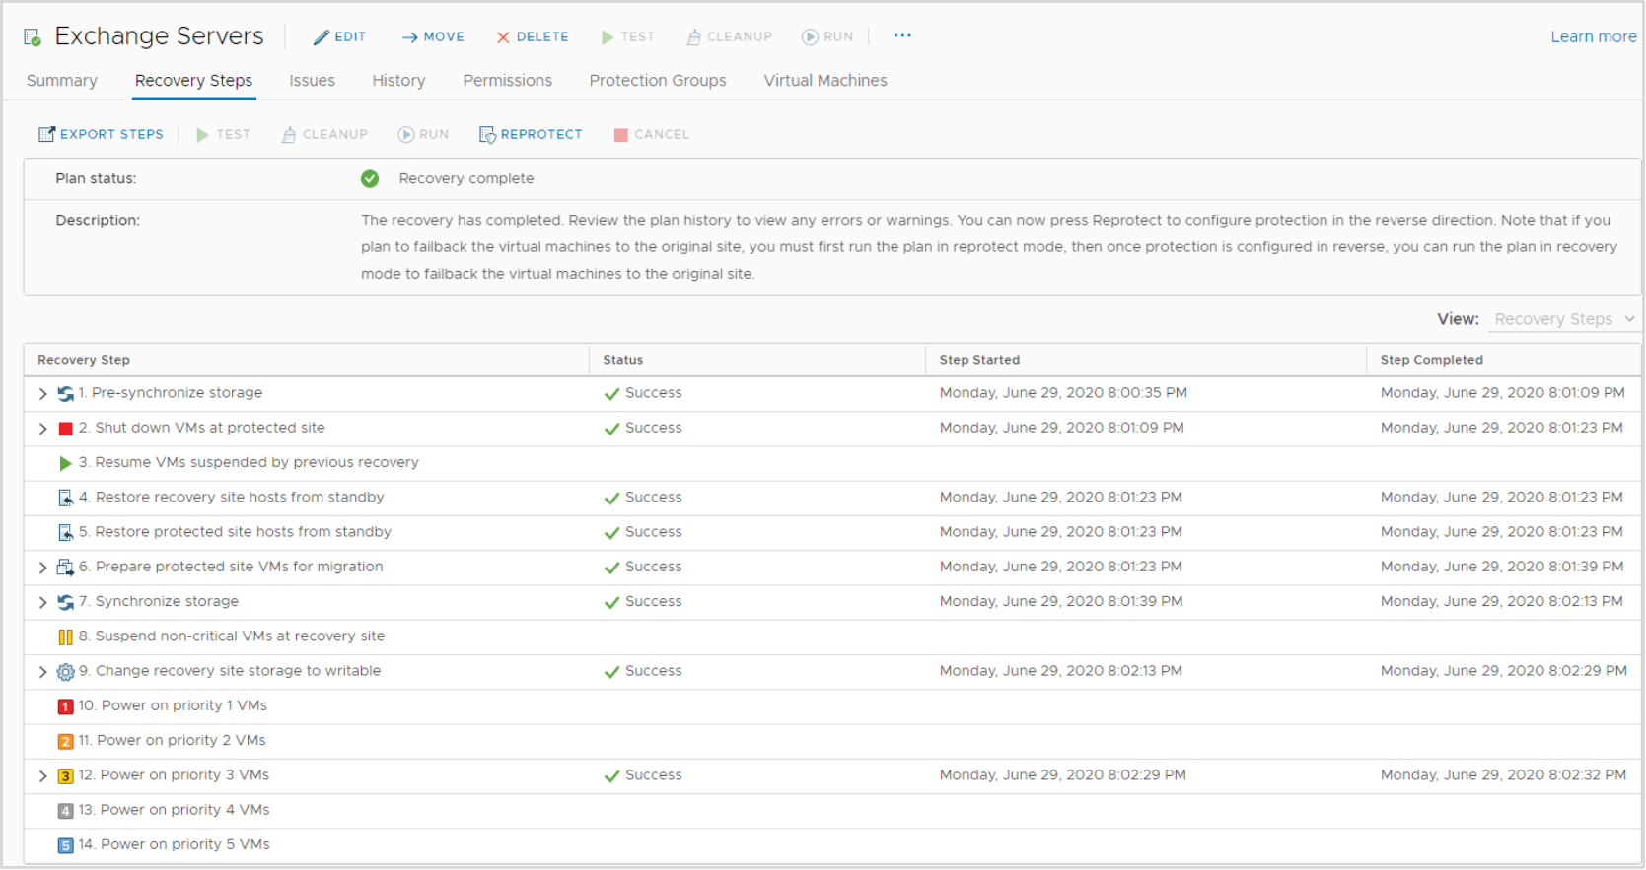Screen dimensions: 1646x870
Task: Click the Prepare protected site VMs icon
Action: point(65,568)
